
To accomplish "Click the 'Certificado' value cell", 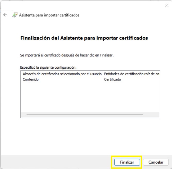I will point(113,79).
